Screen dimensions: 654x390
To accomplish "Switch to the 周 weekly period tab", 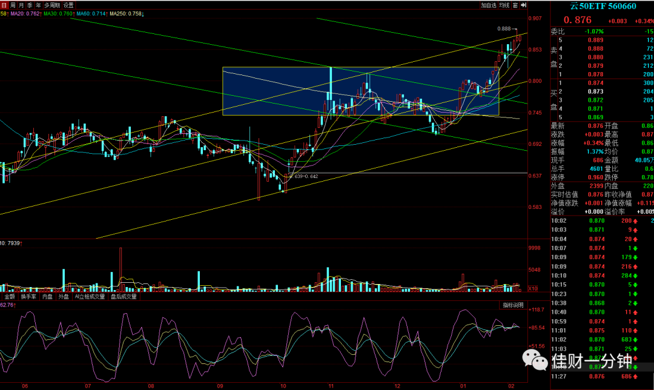I will coord(13,5).
